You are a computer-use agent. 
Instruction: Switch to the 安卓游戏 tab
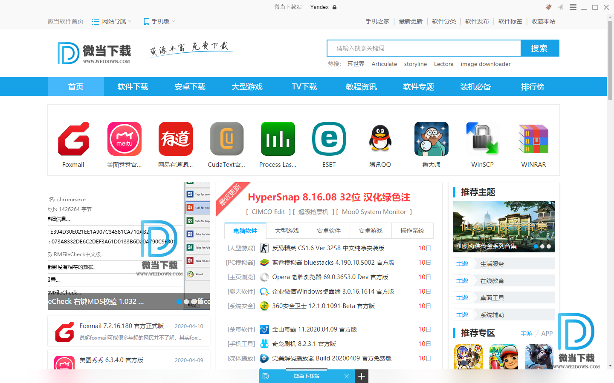click(371, 231)
